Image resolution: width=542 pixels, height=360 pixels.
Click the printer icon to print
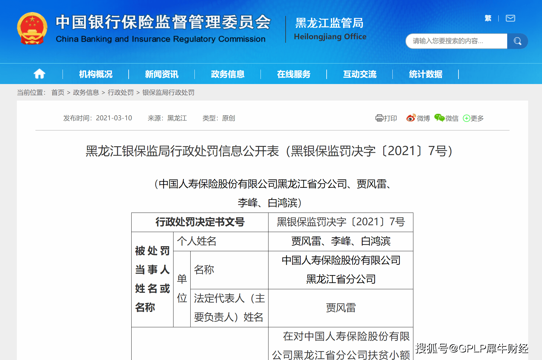379,118
